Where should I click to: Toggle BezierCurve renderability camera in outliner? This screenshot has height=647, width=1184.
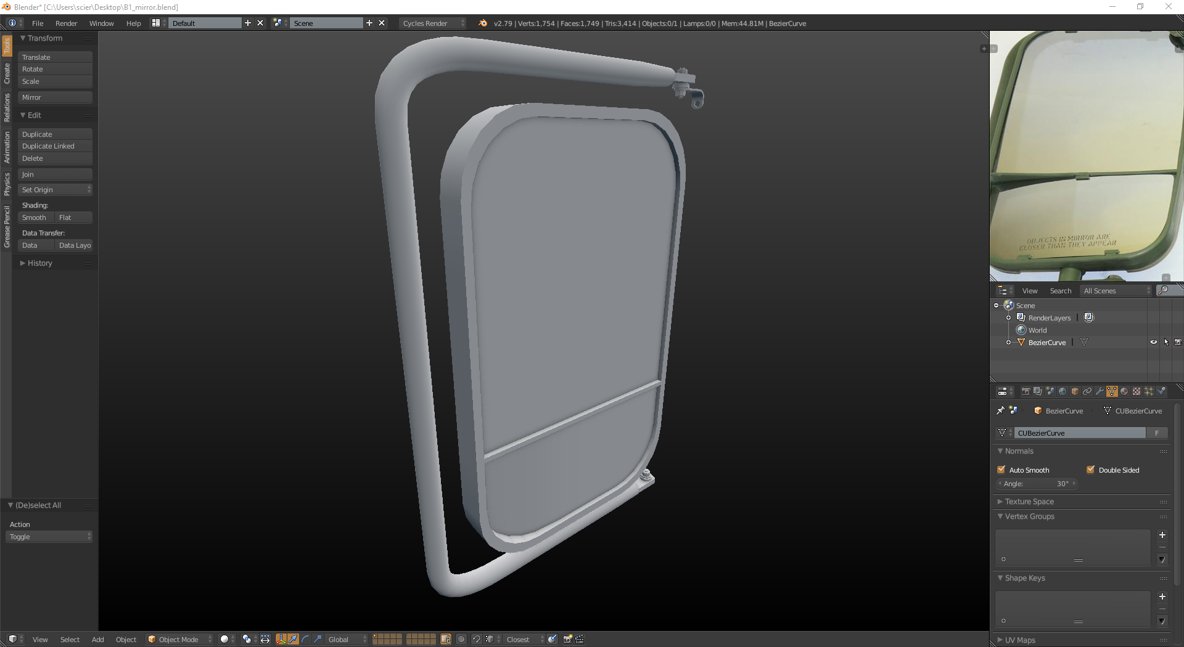(x=1178, y=342)
